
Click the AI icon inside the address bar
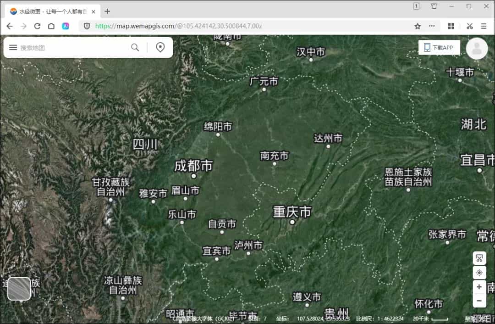coord(66,26)
